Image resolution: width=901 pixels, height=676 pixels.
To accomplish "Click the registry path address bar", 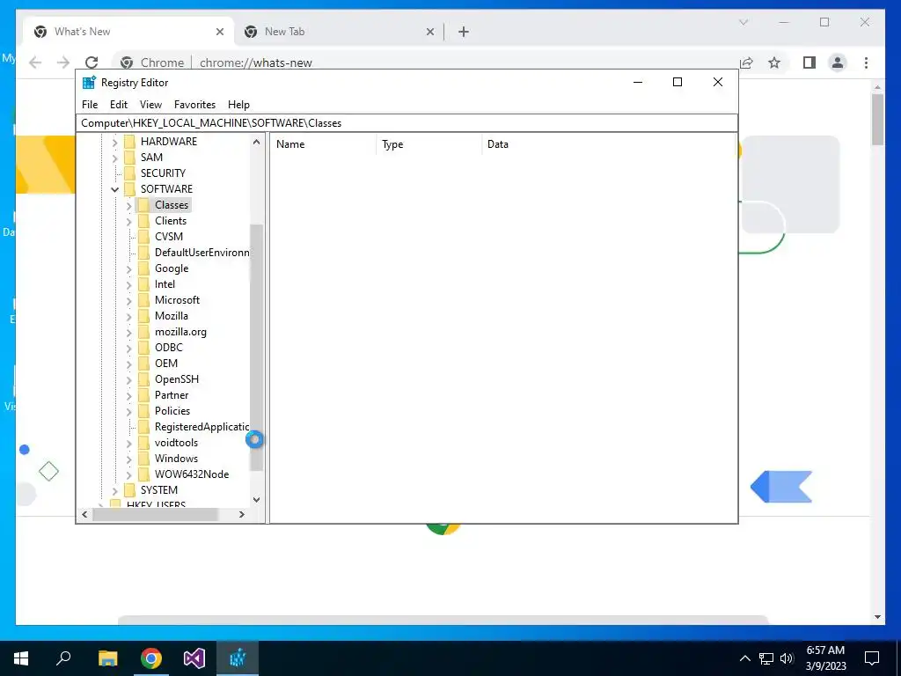I will 407,123.
